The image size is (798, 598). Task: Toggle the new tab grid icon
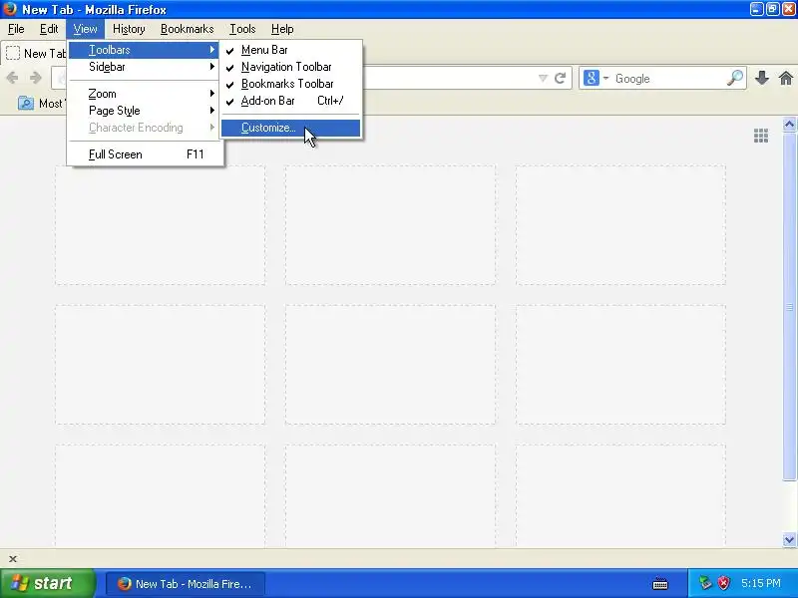tap(761, 136)
